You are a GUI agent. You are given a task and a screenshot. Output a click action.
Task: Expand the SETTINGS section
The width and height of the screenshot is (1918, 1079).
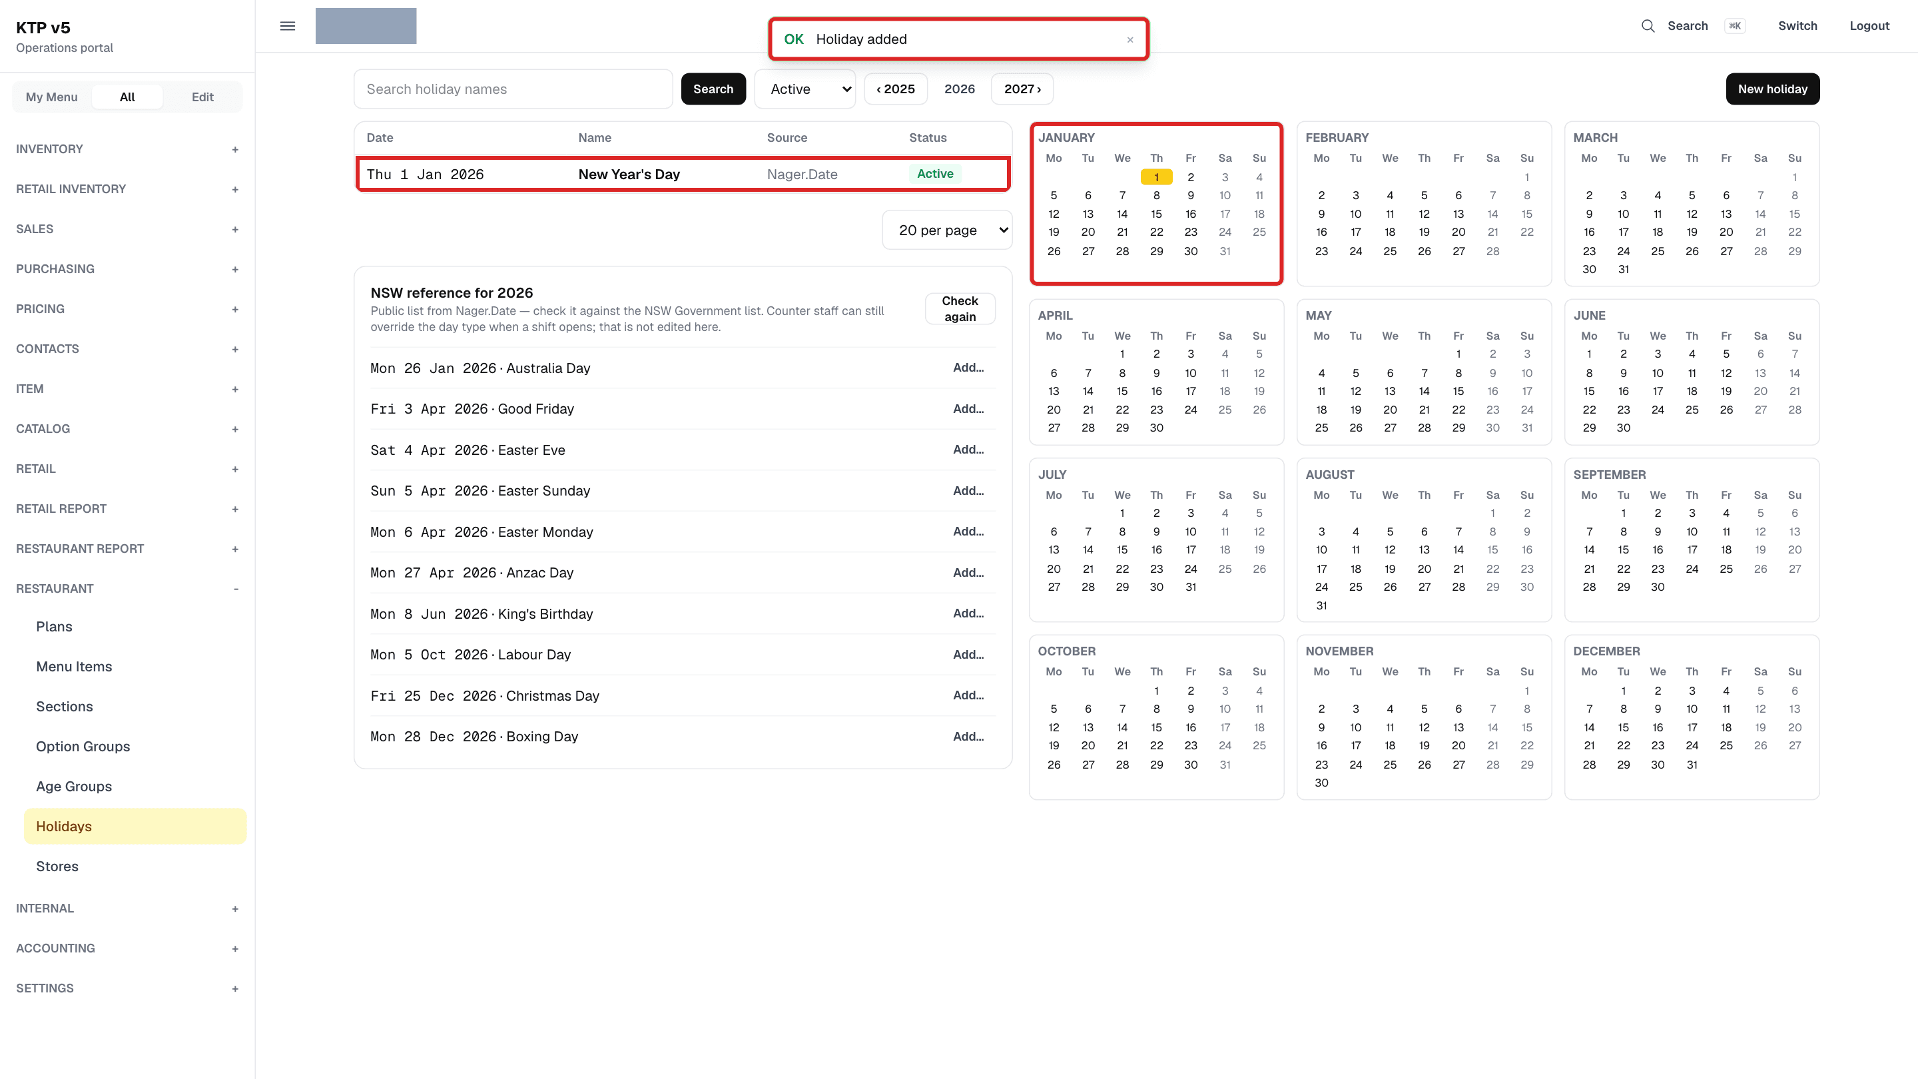pos(127,988)
